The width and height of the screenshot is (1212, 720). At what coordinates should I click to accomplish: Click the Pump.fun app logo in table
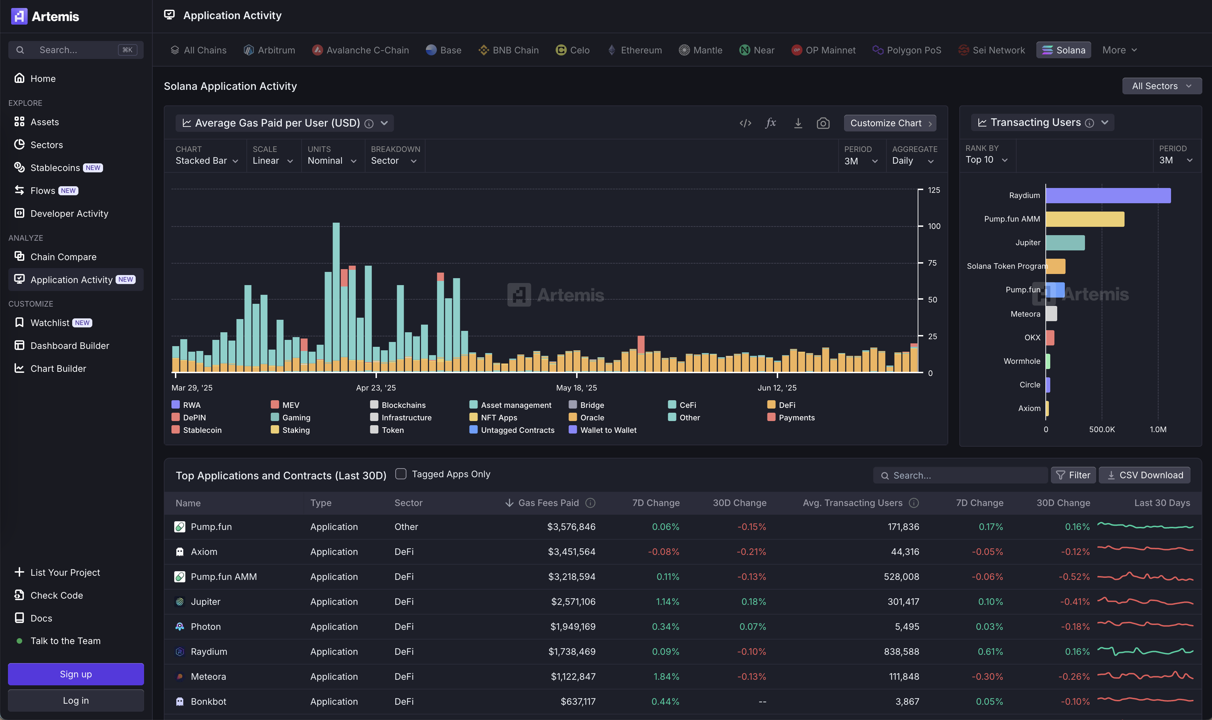pyautogui.click(x=179, y=526)
